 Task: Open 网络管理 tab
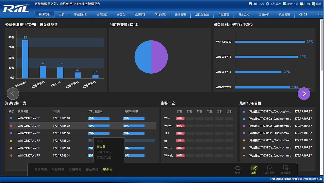[160, 15]
